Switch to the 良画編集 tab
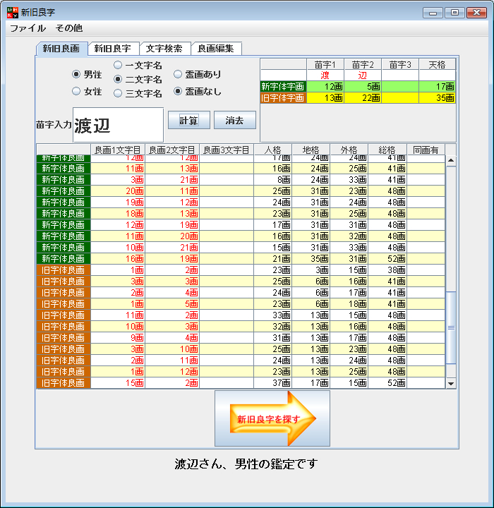The image size is (494, 508). click(x=217, y=49)
